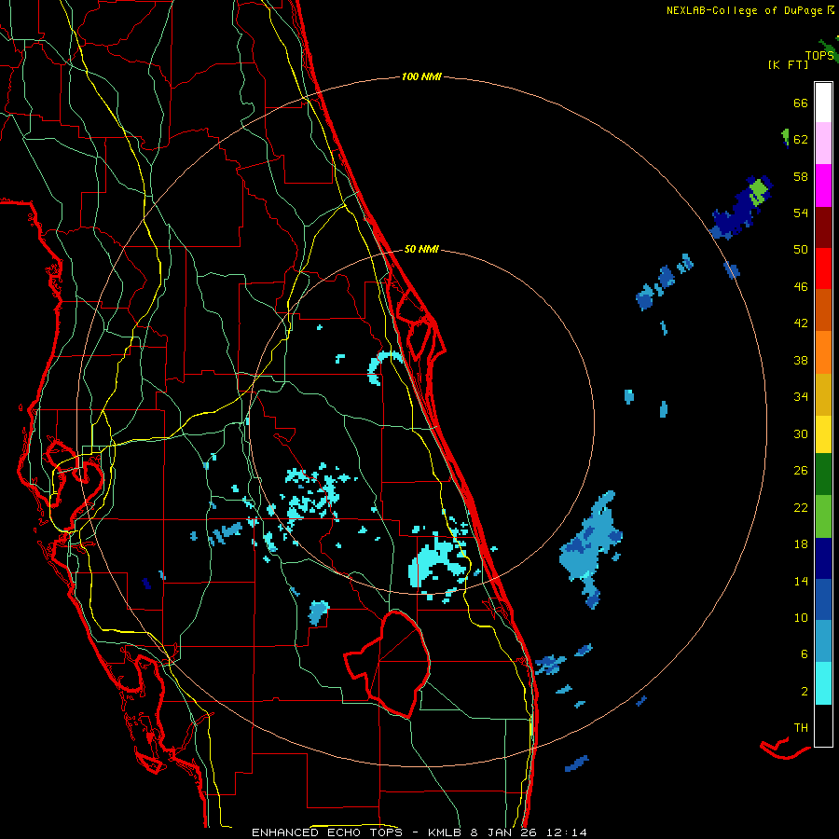Image resolution: width=839 pixels, height=839 pixels.
Task: Click the '100 NMI' range ring label
Action: 421,76
